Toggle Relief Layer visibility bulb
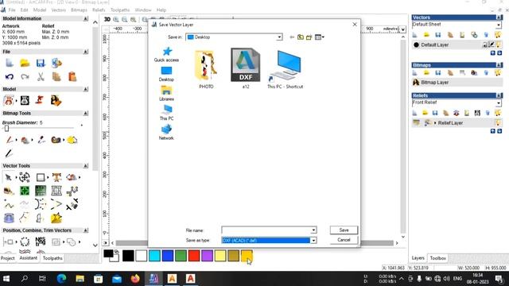 tap(498, 123)
